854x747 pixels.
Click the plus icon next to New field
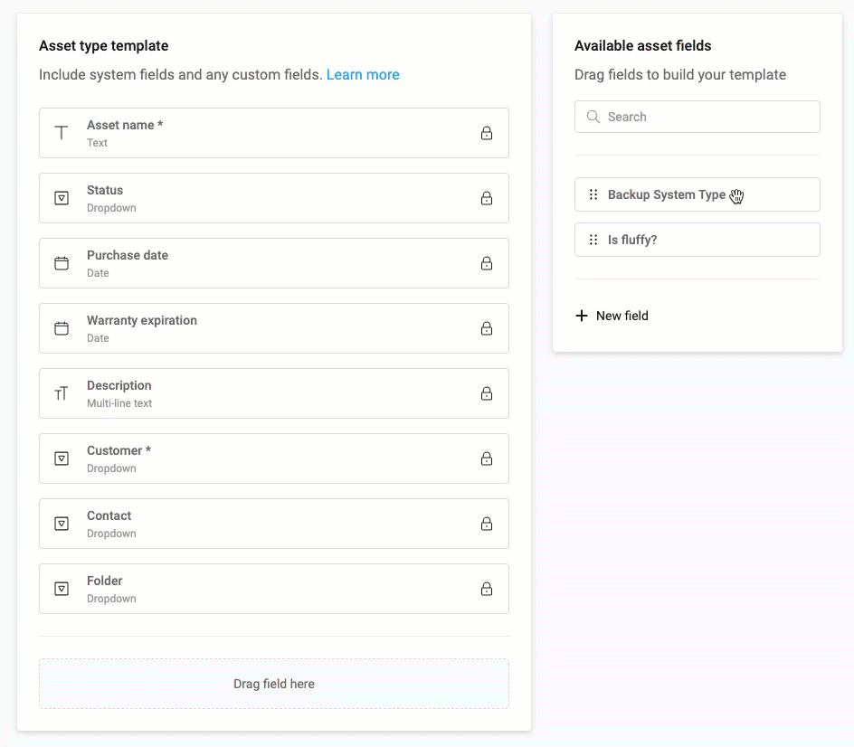[x=582, y=316]
